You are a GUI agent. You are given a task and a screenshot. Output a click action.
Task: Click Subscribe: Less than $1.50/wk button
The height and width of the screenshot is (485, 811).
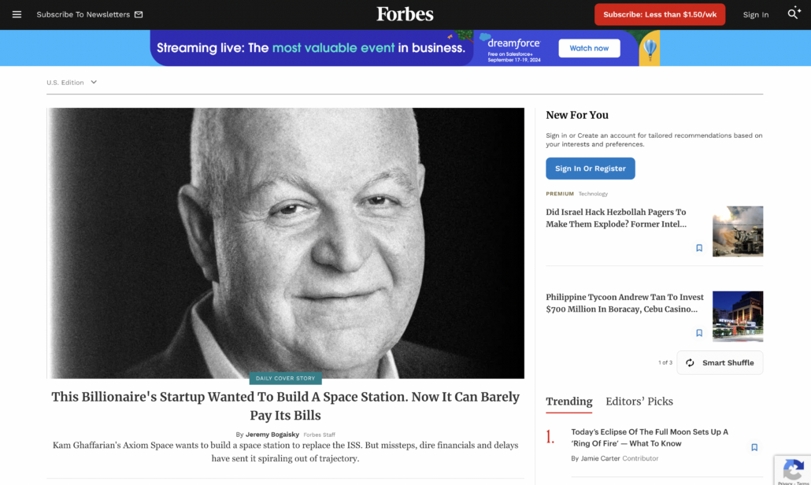coord(658,14)
